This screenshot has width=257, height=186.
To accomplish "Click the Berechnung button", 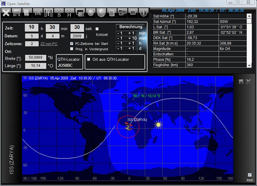I will [130, 27].
